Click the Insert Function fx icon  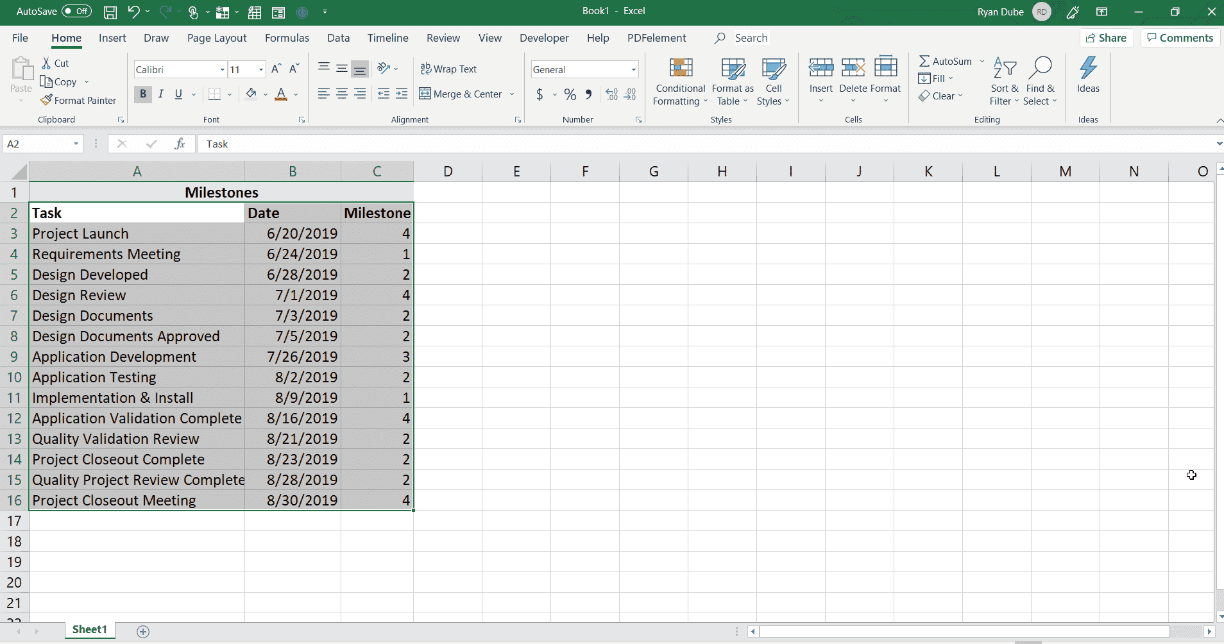pos(180,144)
